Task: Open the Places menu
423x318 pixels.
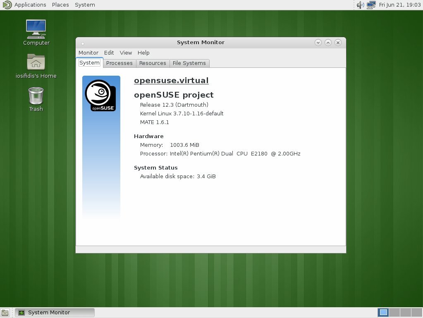Action: tap(60, 5)
